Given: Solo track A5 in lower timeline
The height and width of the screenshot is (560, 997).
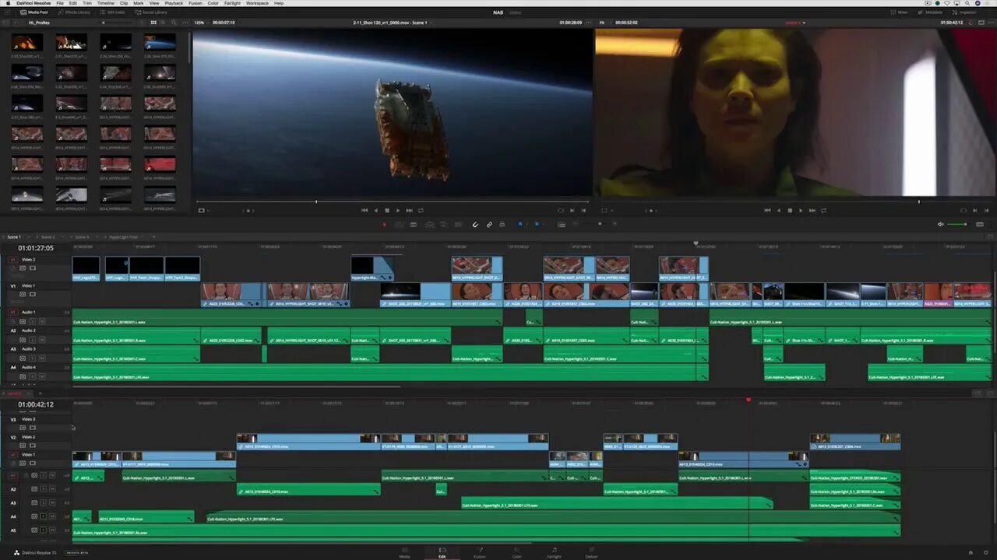Looking at the screenshot, I should 43,530.
